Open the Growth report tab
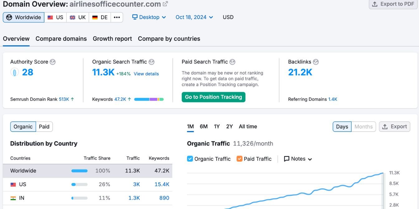Screen dimensions: 419x209 (x=112, y=39)
